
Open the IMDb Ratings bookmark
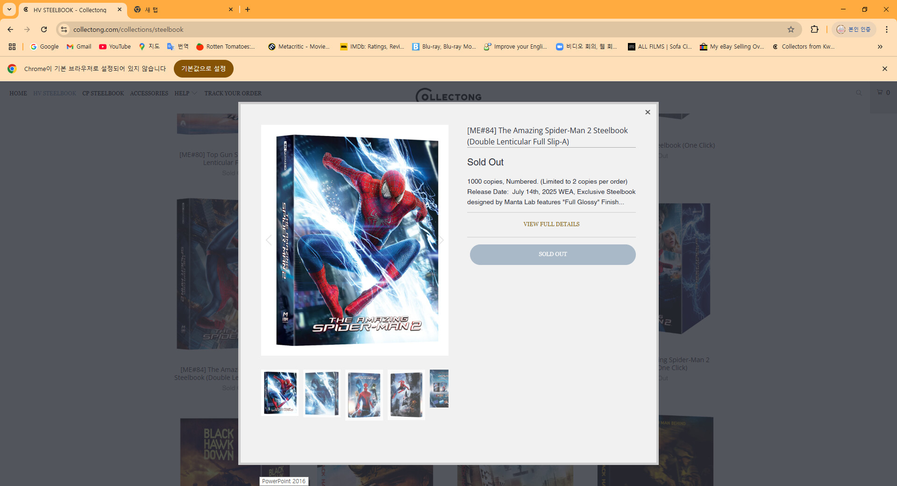[372, 47]
